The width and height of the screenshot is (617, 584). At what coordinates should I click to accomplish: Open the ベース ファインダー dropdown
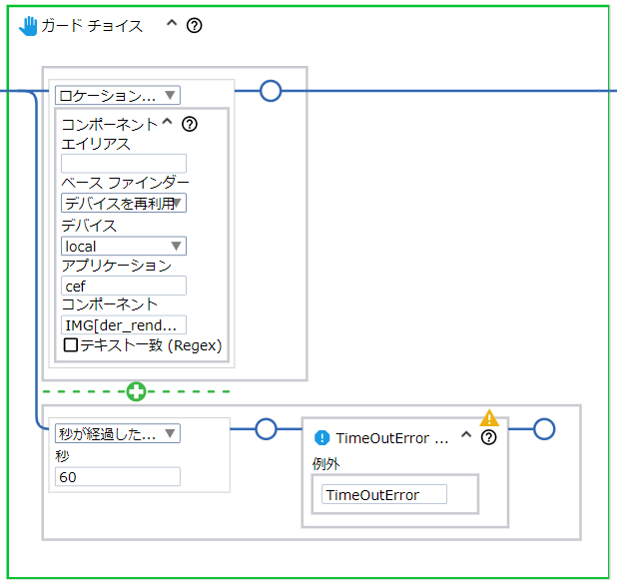(x=124, y=204)
